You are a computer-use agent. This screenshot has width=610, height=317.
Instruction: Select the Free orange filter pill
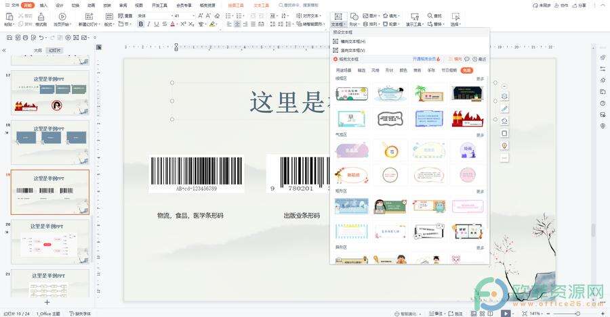click(x=466, y=70)
